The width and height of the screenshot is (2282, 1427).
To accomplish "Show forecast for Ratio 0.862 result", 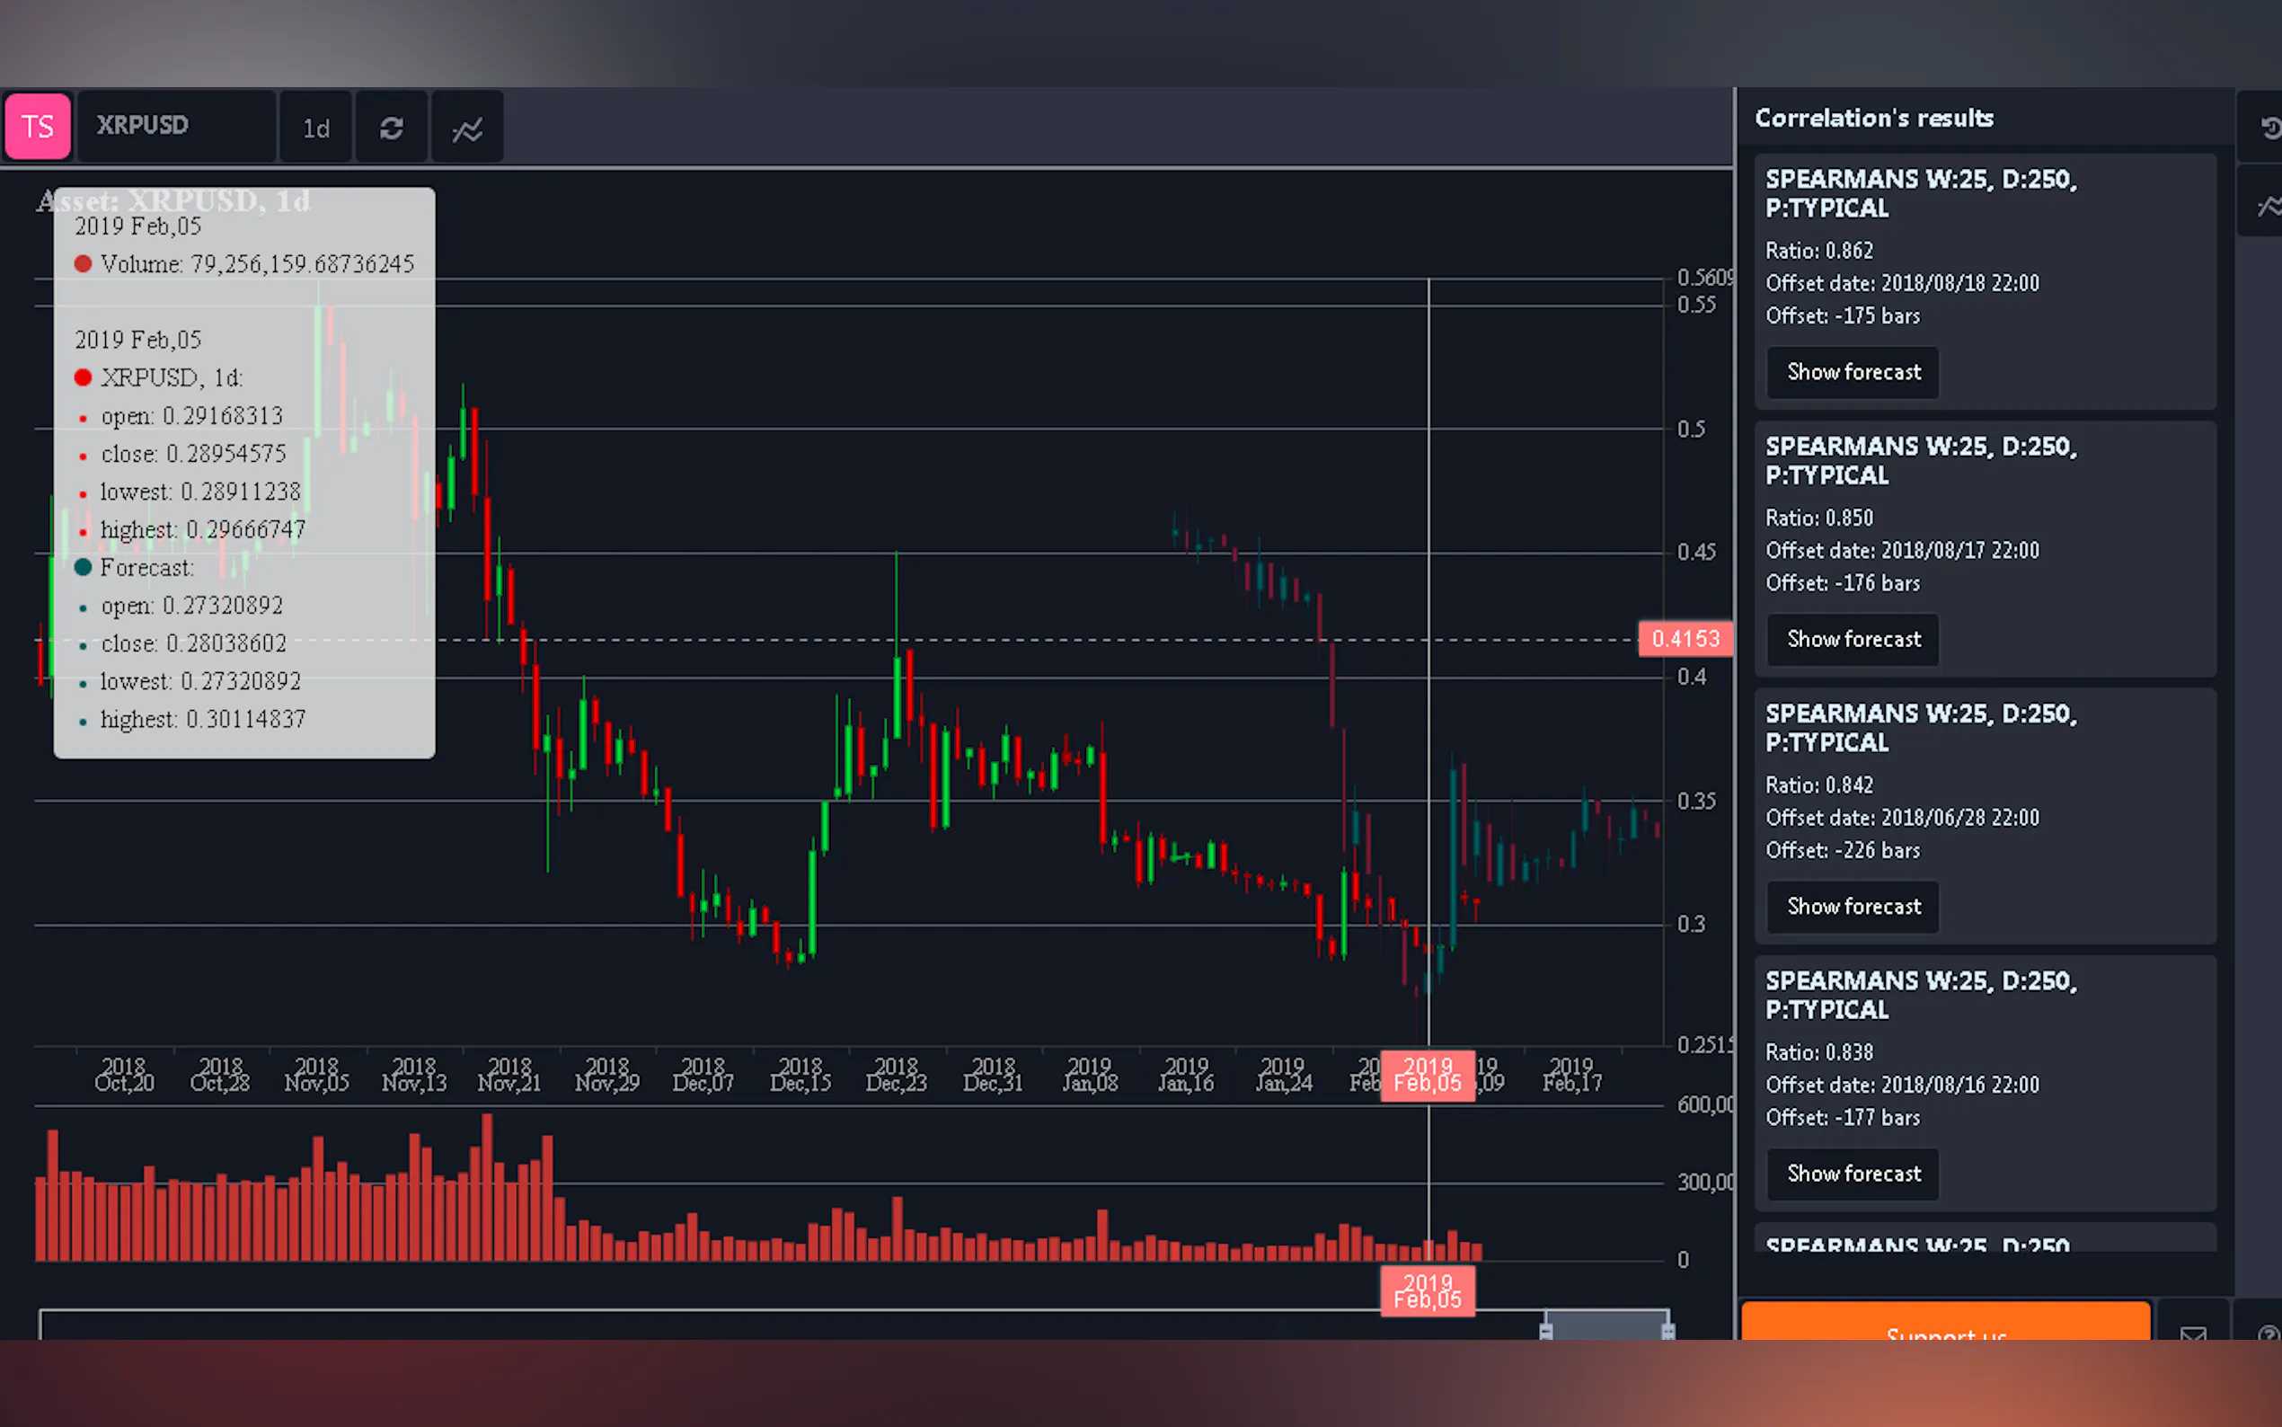I will 1853,372.
